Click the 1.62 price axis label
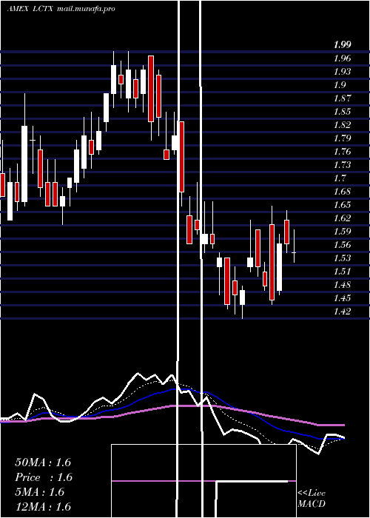Screen dimensions: 370x518 [342, 218]
